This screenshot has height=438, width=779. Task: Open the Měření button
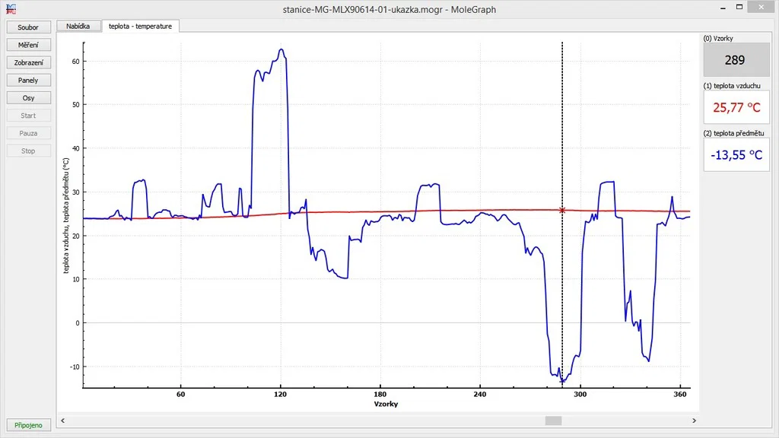tap(28, 45)
